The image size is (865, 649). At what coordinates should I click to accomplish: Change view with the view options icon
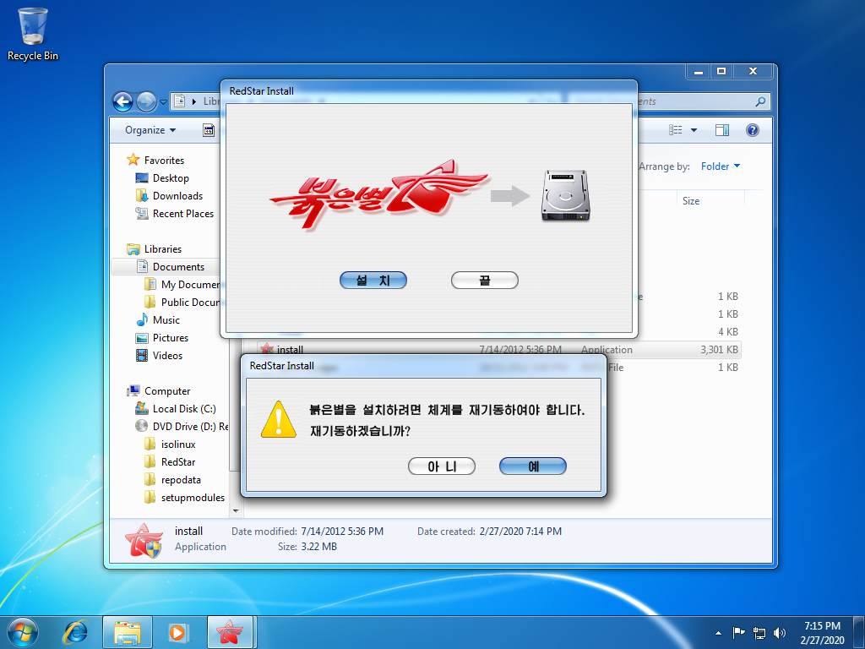point(675,130)
